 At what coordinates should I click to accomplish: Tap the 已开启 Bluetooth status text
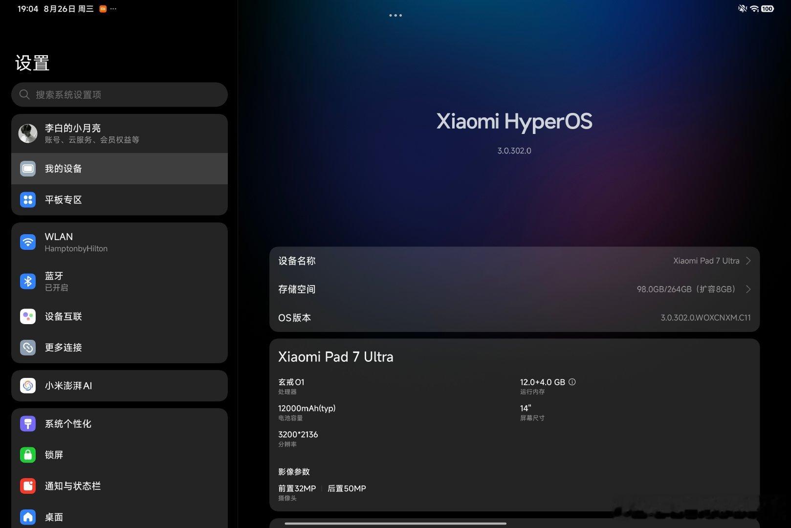tap(56, 287)
